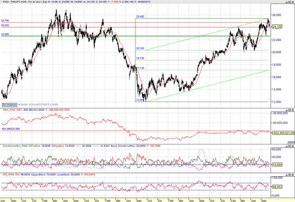This screenshot has height=202, width=295.
Task: Maximize the OBV_PHIA indicator panel
Action: click(290, 110)
